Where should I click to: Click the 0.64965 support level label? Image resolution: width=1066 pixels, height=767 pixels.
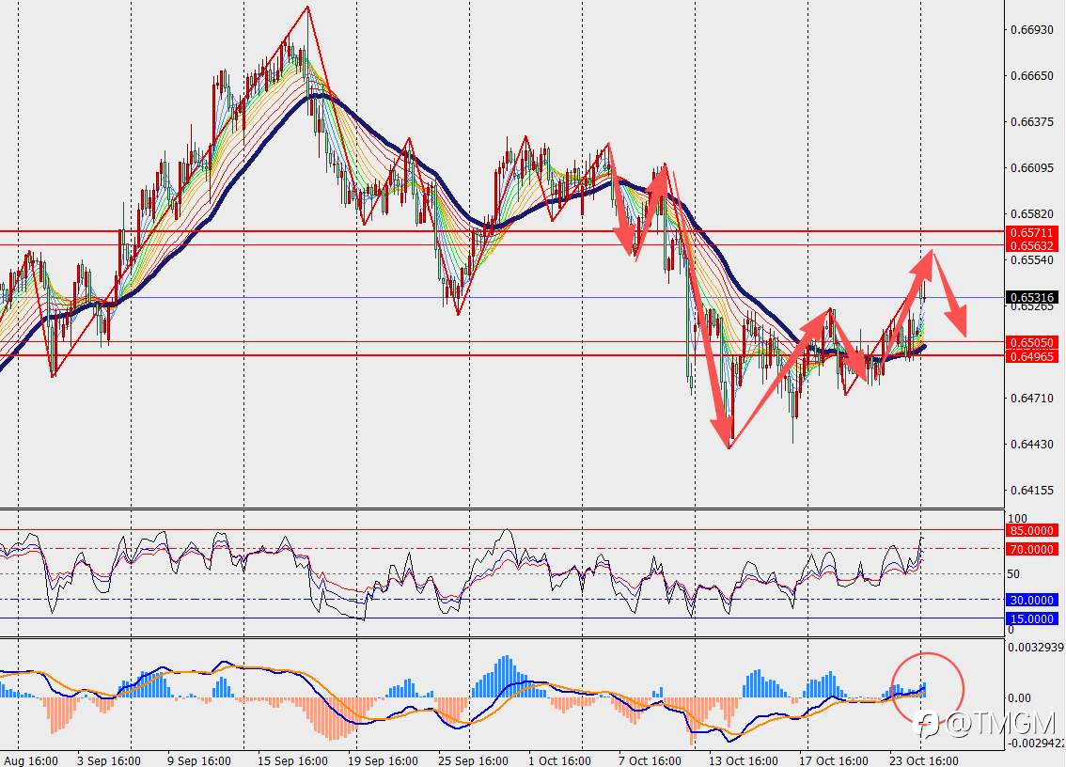[x=1031, y=356]
